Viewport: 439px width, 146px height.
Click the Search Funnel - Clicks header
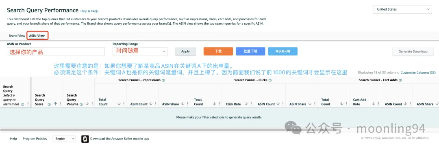point(250,80)
